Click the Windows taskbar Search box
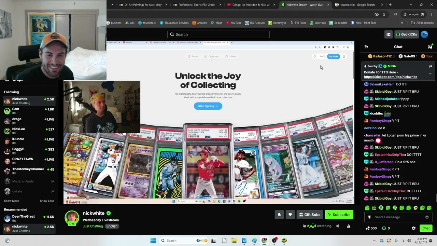The image size is (437, 246). 183,241
